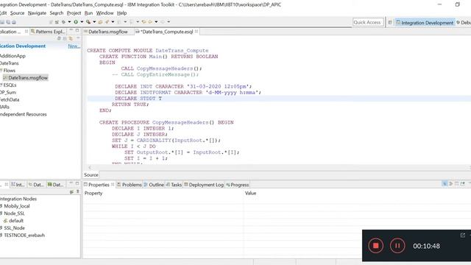Open the Deployment Log tab
Screen dimensions: 471x265
click(x=204, y=185)
